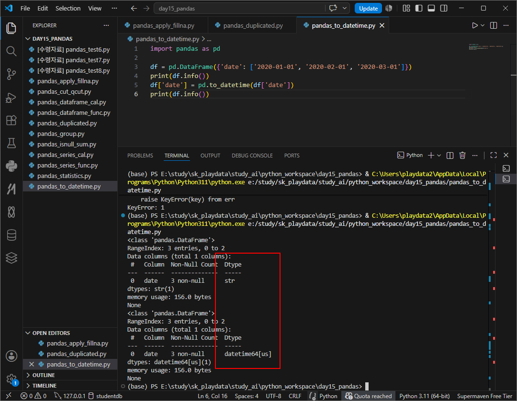Split the terminal panel
The image size is (517, 401).
tap(450, 155)
